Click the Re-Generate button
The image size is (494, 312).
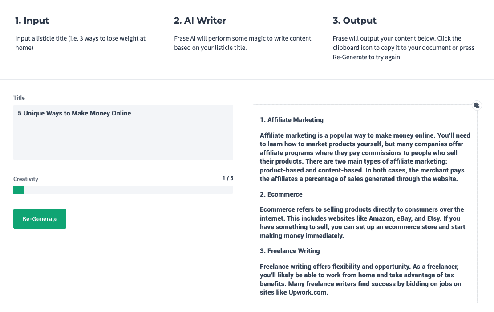click(x=40, y=218)
